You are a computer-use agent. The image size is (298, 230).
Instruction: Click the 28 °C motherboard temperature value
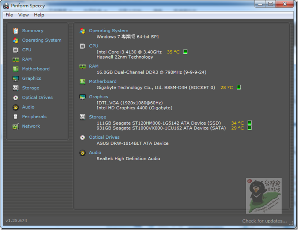pos(227,88)
